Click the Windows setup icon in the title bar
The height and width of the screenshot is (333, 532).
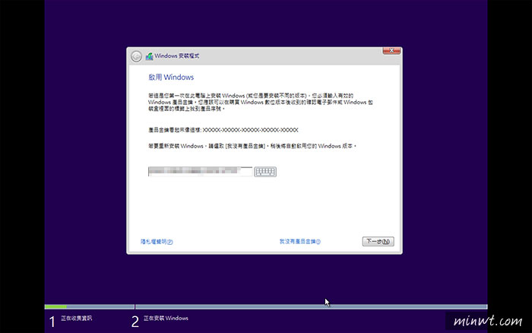pyautogui.click(x=149, y=56)
